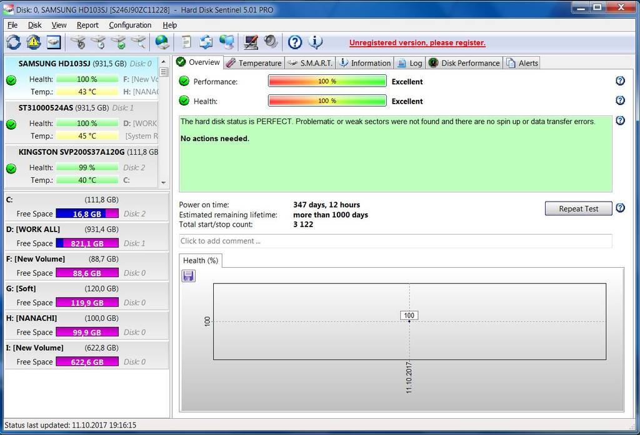The width and height of the screenshot is (640, 435).
Task: Open the Disk menu
Action: point(35,25)
